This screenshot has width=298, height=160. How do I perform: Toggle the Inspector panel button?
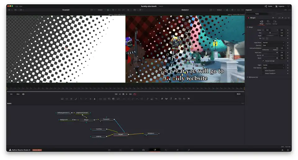(280, 6)
